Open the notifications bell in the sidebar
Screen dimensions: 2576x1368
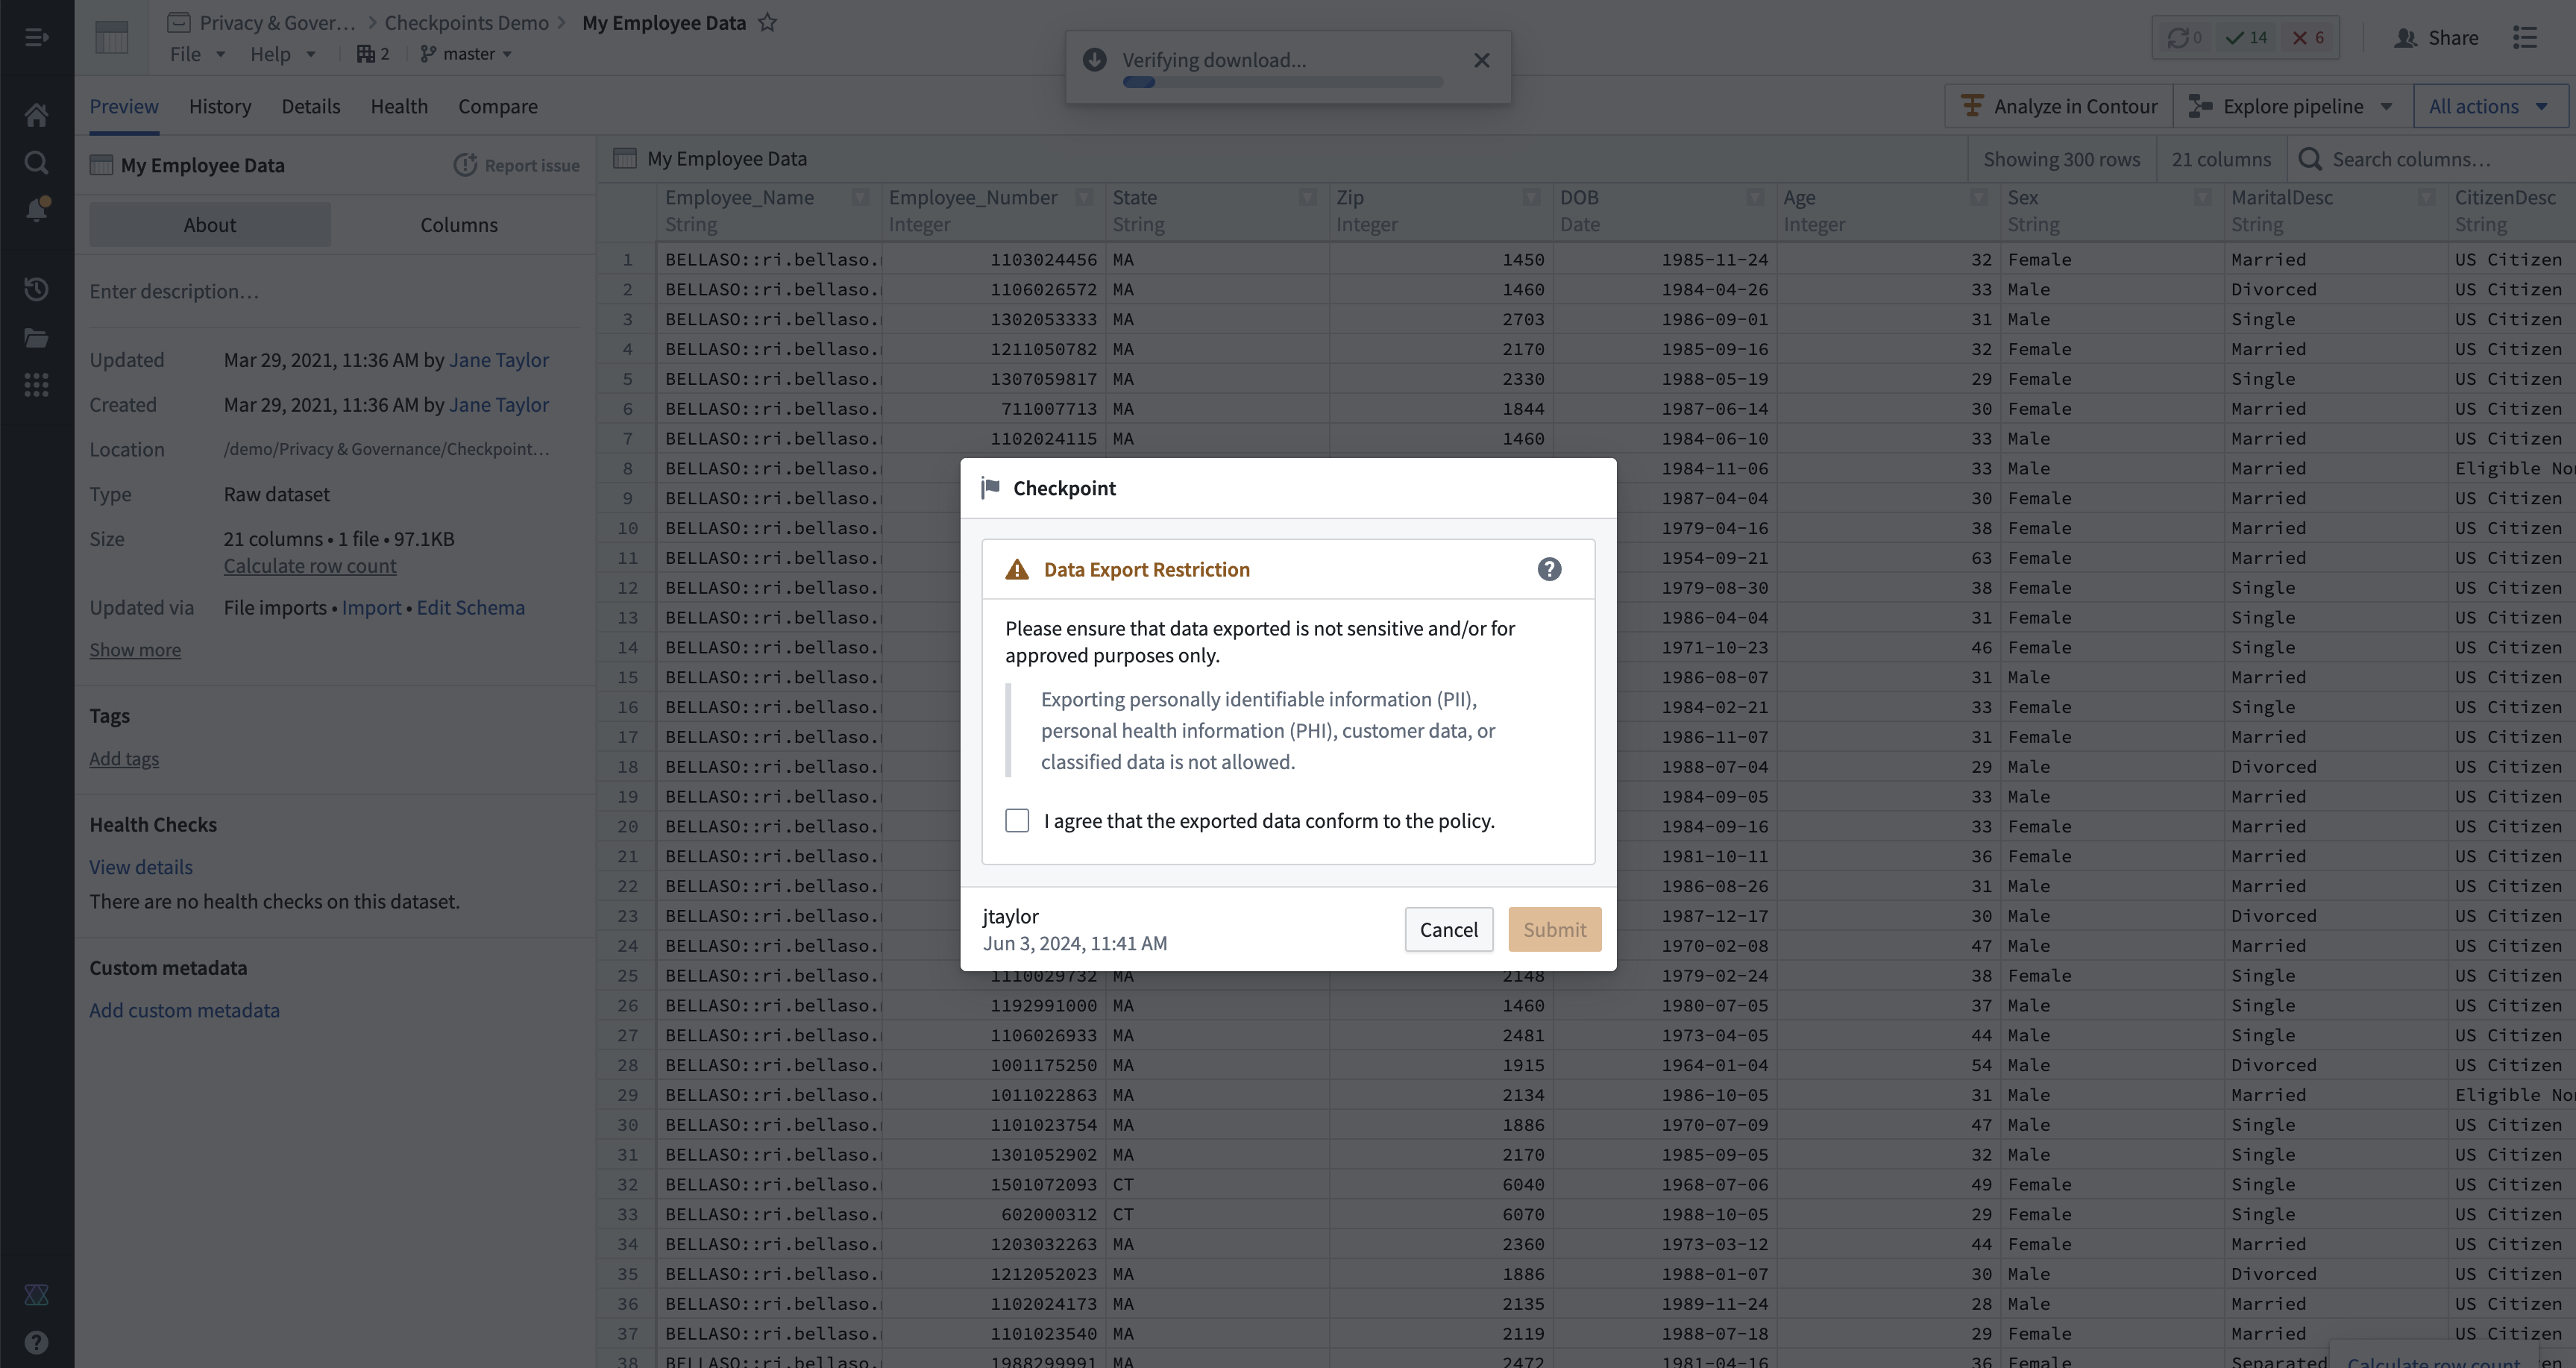[x=36, y=209]
